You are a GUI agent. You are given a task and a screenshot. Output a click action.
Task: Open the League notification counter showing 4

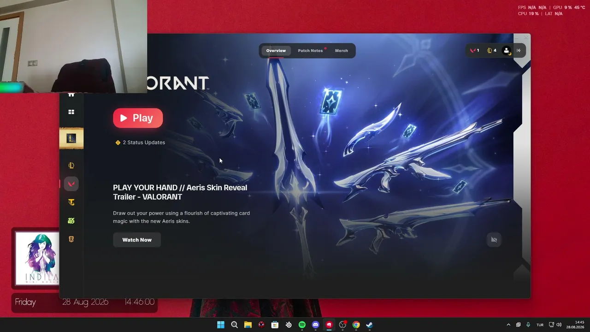click(x=492, y=51)
